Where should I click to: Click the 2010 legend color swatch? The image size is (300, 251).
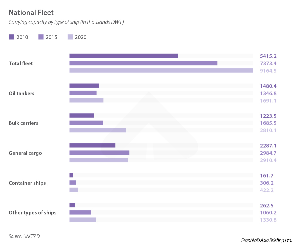pyautogui.click(x=12, y=37)
